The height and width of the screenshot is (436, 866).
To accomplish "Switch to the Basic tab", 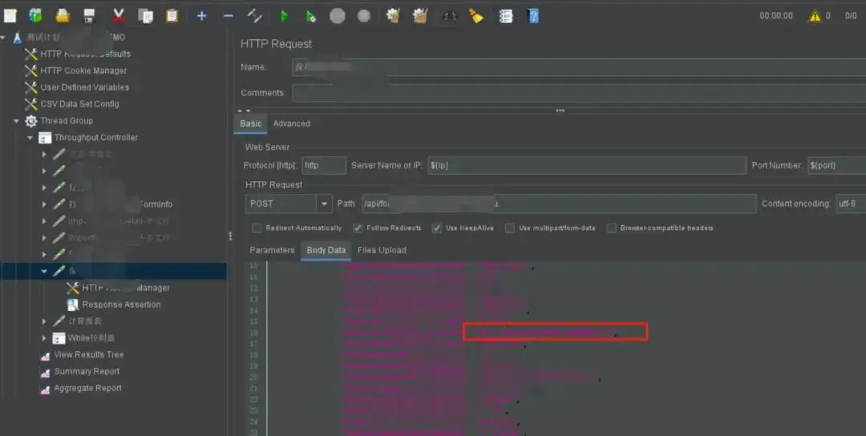I will tap(250, 123).
